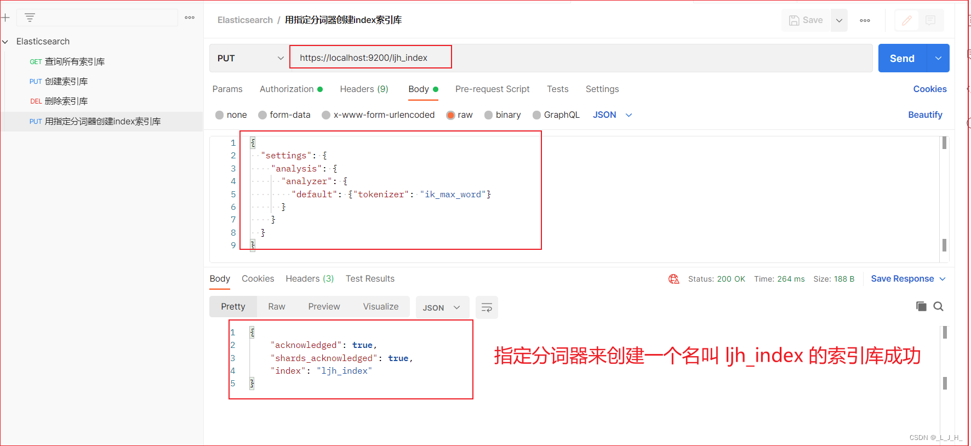Click the "acknowledged": true response line

324,345
